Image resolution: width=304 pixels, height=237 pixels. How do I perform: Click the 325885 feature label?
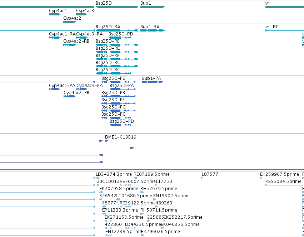pos(155,217)
